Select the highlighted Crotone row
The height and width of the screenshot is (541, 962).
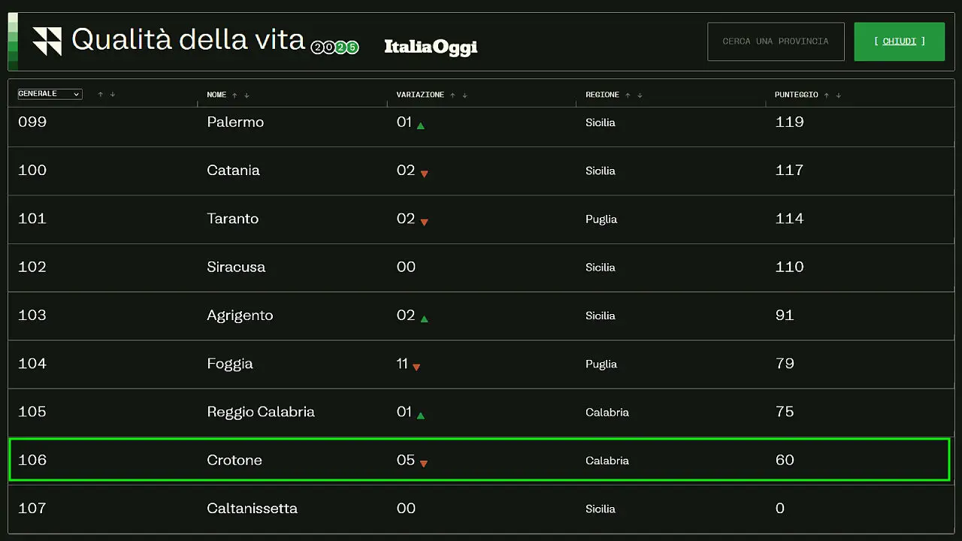479,460
